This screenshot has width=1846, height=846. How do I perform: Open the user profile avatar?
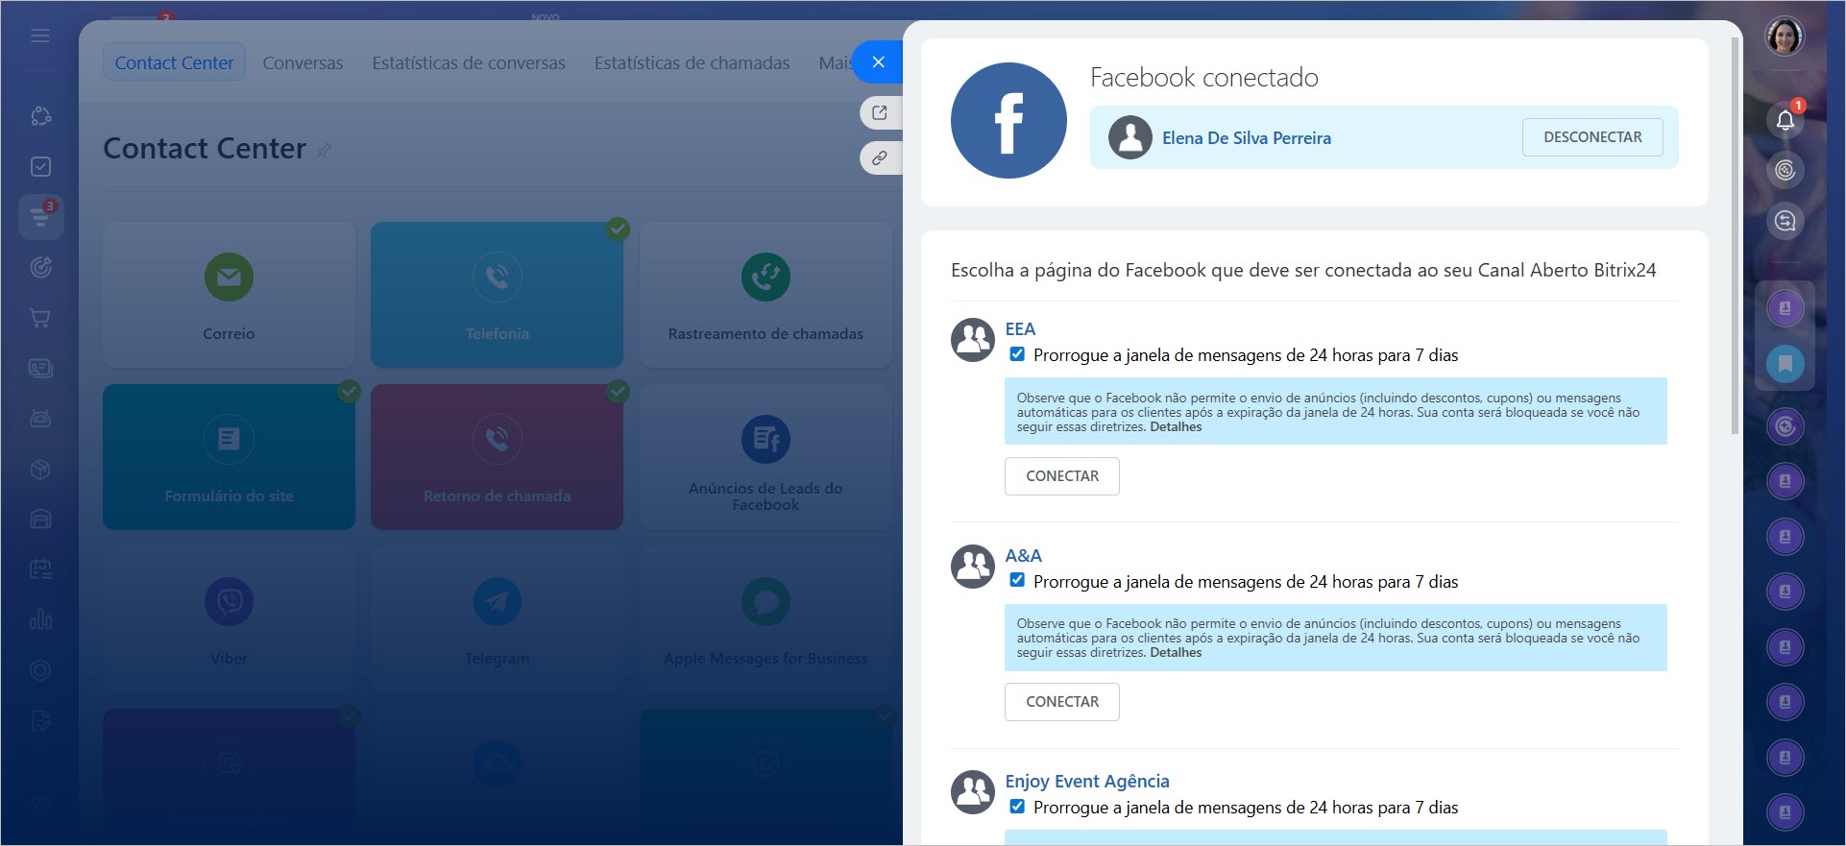(1785, 37)
